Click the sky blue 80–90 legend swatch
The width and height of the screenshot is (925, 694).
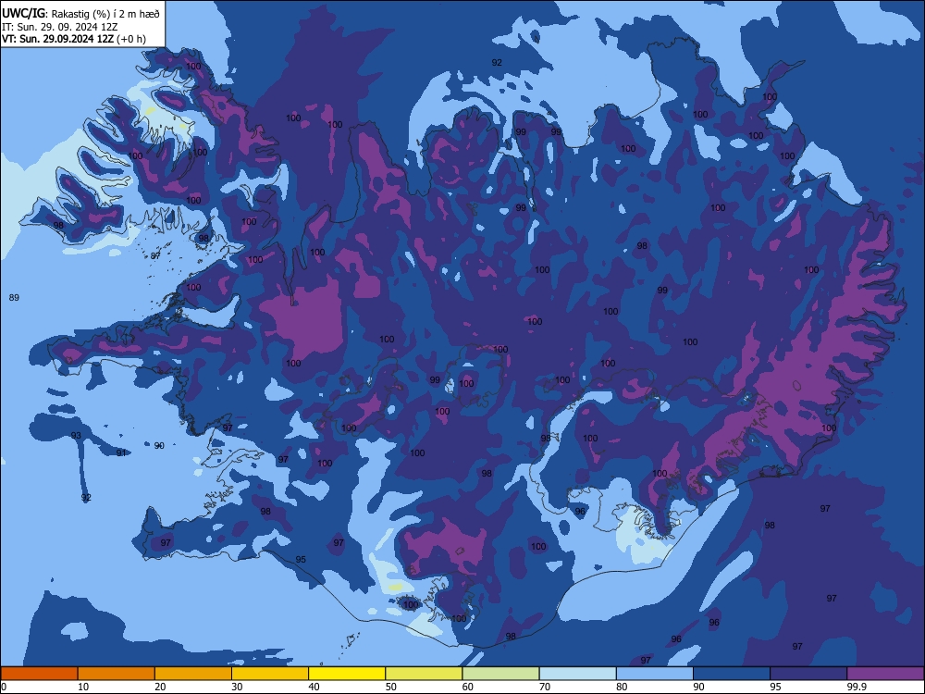tap(655, 674)
